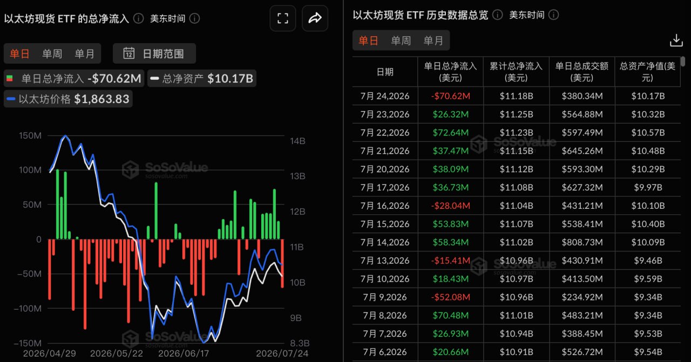Switch chart to the 单月 tab
This screenshot has width=691, height=362.
[85, 53]
